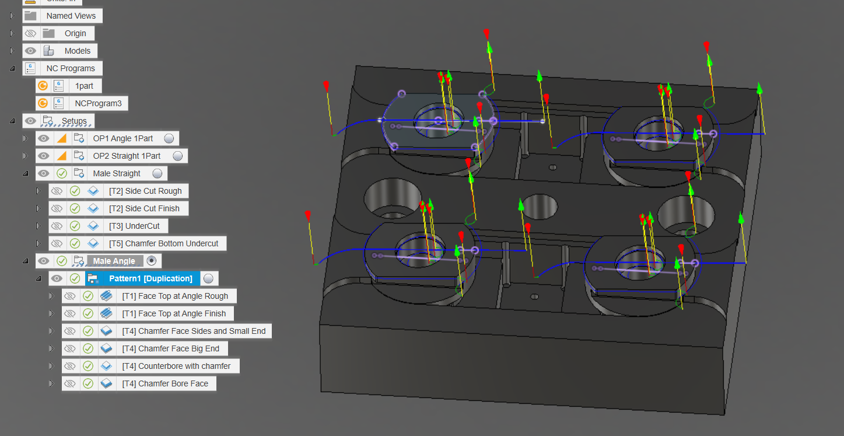Click the Models body icon
This screenshot has width=844, height=436.
48,51
